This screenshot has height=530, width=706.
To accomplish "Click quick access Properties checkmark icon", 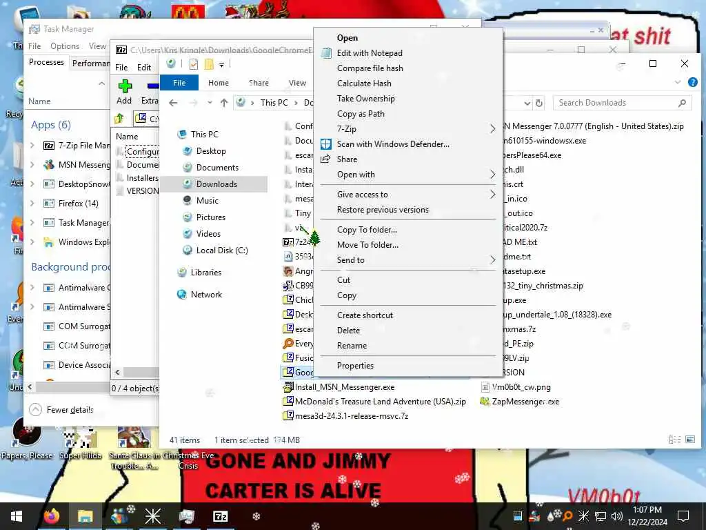I will point(194,64).
